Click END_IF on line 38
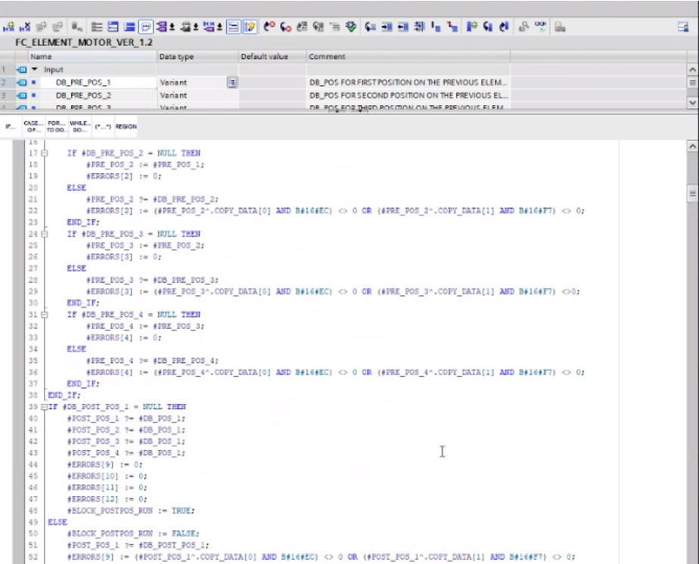 (64, 395)
